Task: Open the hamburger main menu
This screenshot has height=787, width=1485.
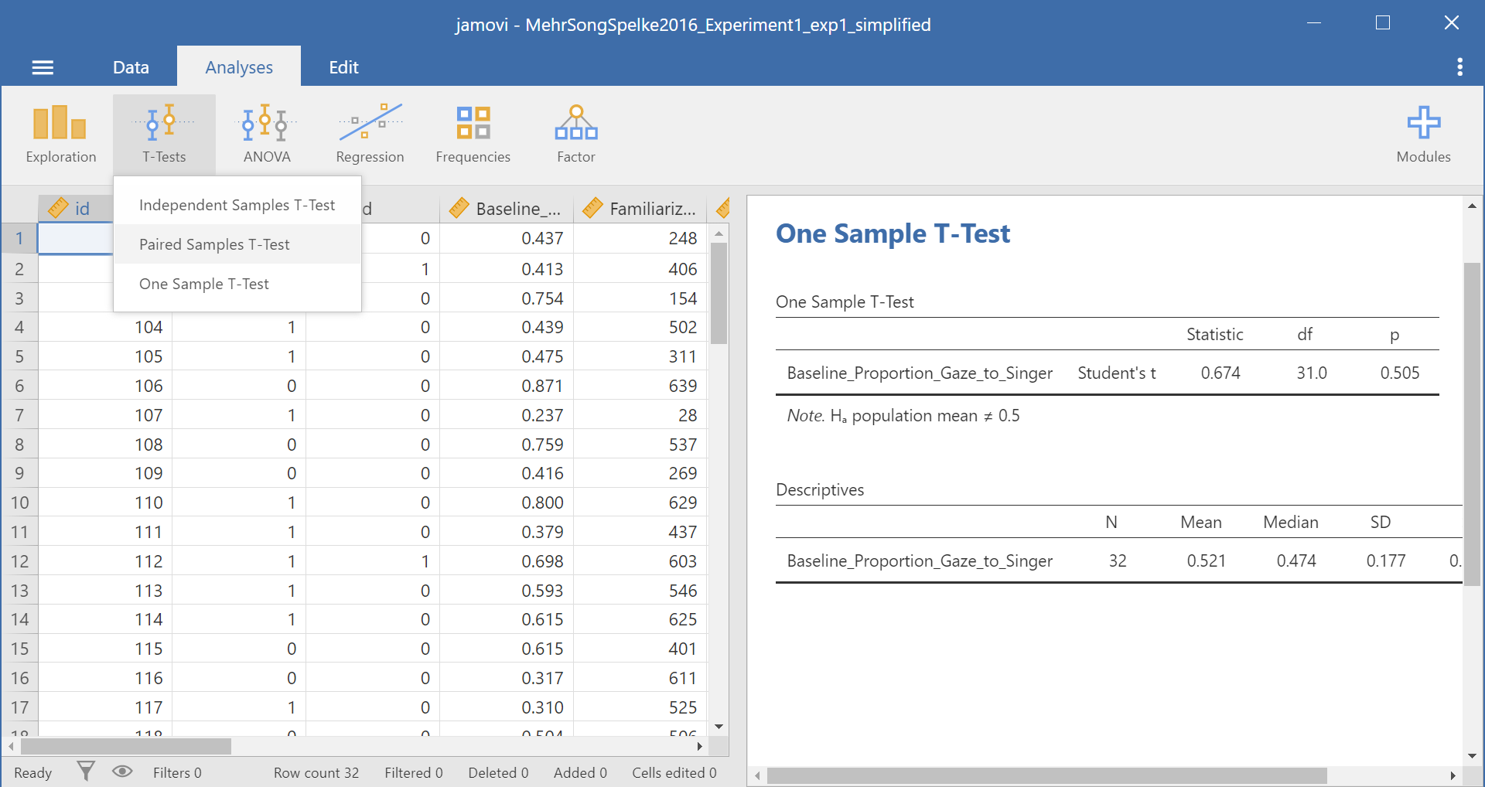Action: [x=43, y=67]
